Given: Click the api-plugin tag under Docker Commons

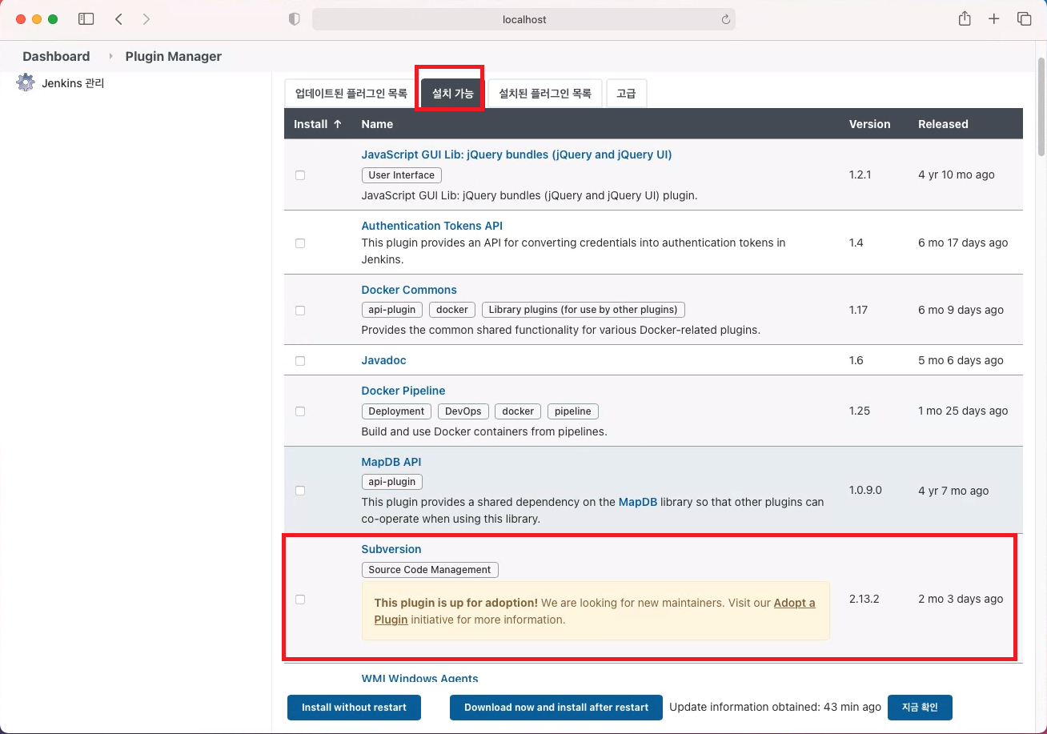Looking at the screenshot, I should point(392,310).
